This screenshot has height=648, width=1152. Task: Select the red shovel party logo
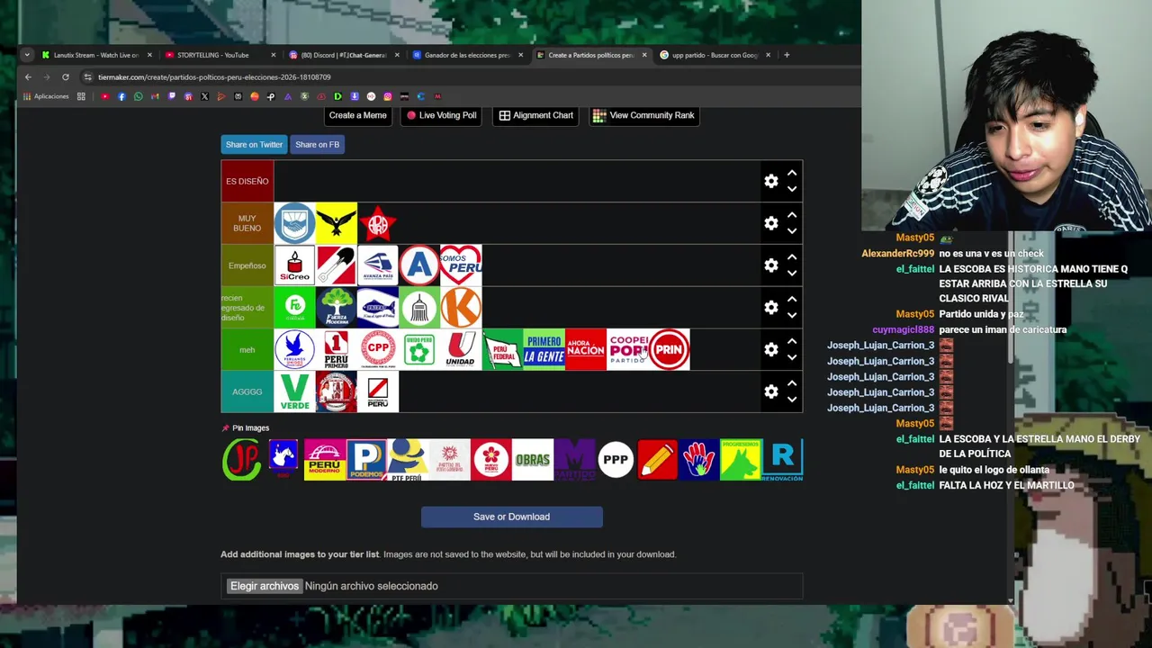tap(337, 265)
